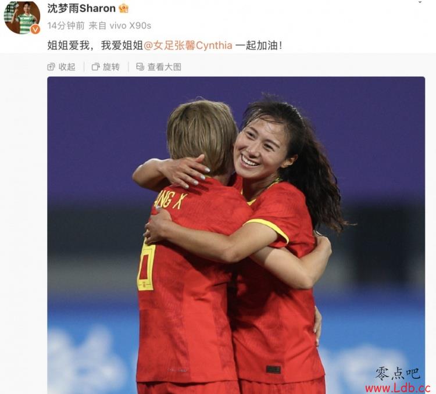
Task: Click the gold crown membership icon
Action: point(123,9)
